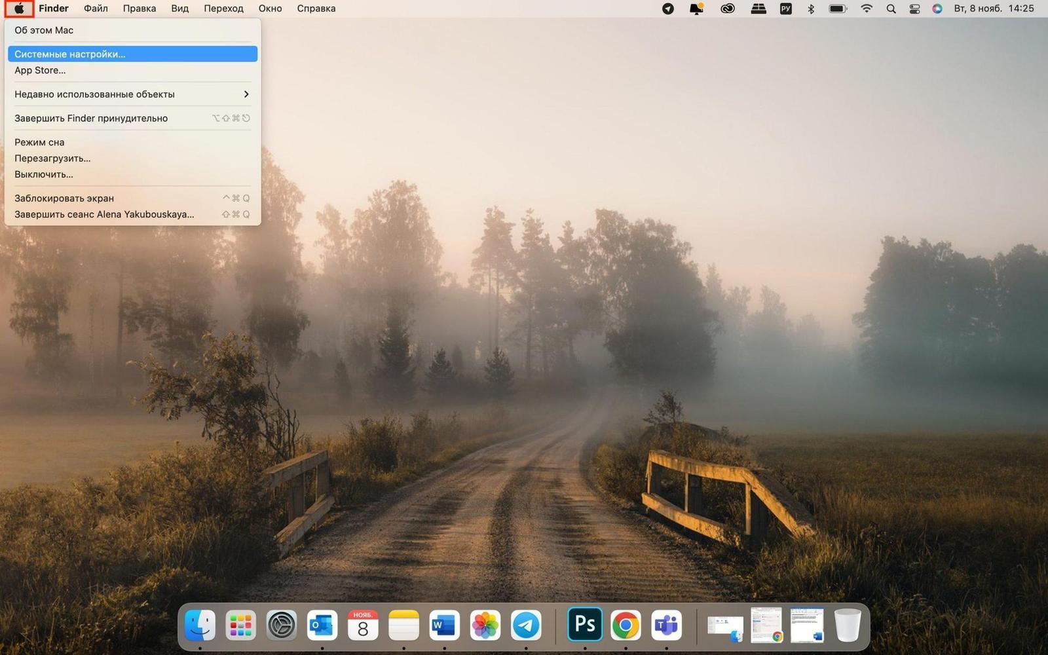Open the Photos app in Dock
1048x655 pixels.
tap(485, 626)
